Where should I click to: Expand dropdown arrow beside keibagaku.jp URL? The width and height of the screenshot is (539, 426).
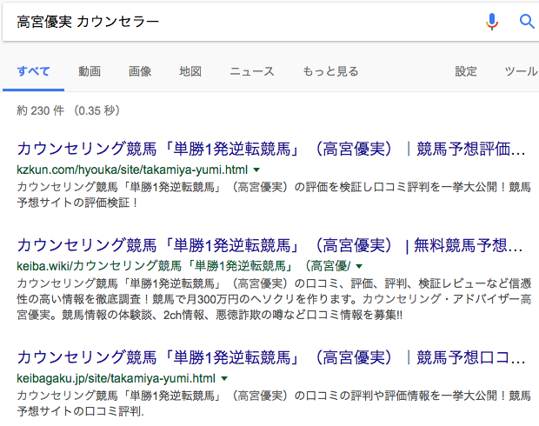[224, 378]
